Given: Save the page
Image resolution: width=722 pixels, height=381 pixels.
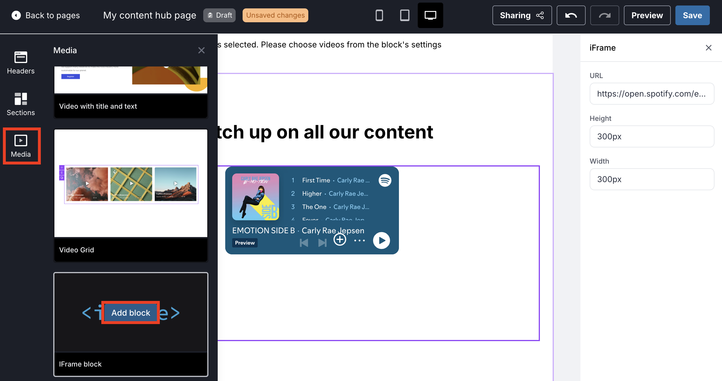Looking at the screenshot, I should (x=692, y=15).
